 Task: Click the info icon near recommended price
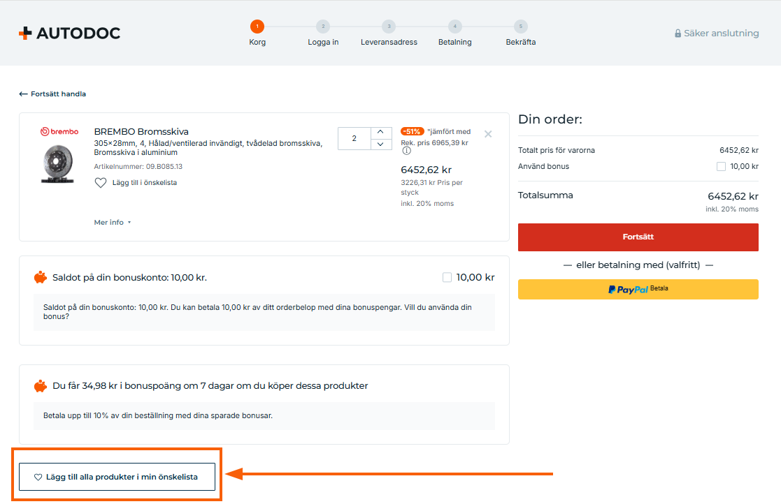pos(406,151)
